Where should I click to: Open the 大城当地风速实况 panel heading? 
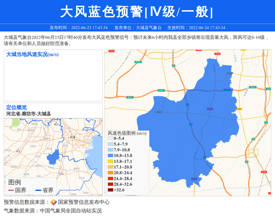32,55
